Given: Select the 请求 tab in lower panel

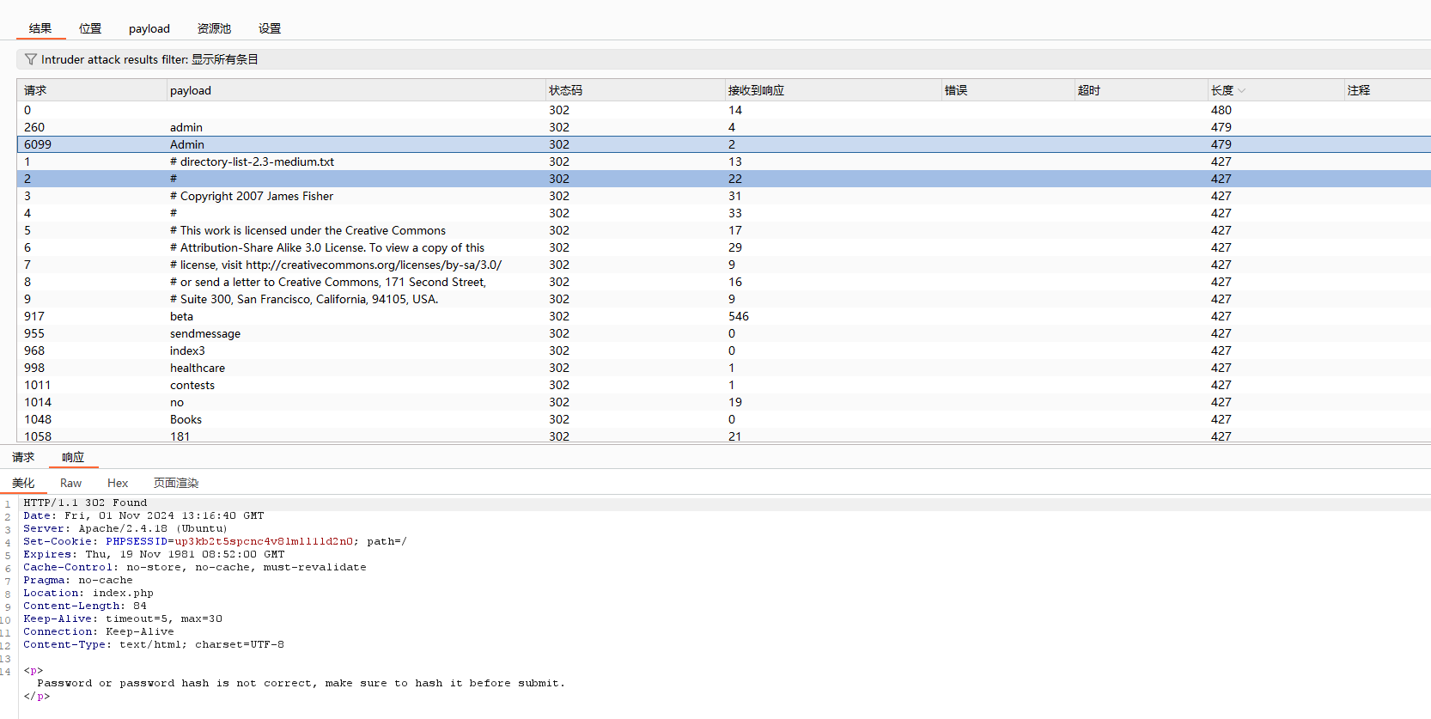Looking at the screenshot, I should 23,457.
